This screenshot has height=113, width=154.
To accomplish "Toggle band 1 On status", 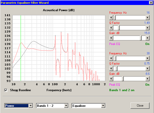I will tap(147, 44).
